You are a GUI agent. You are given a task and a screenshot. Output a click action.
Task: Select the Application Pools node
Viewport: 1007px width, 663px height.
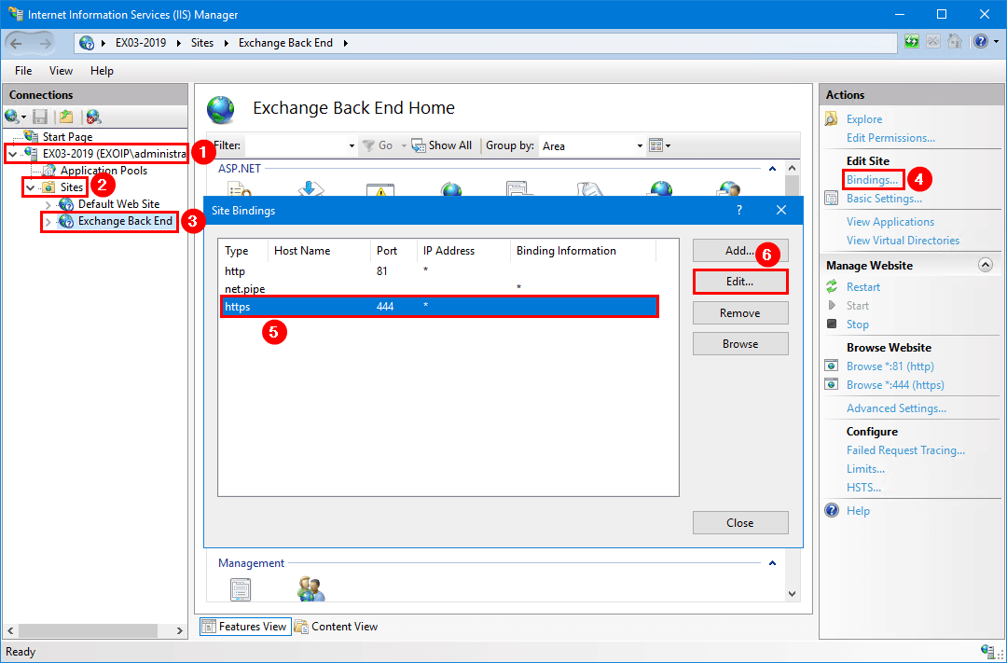(x=103, y=171)
